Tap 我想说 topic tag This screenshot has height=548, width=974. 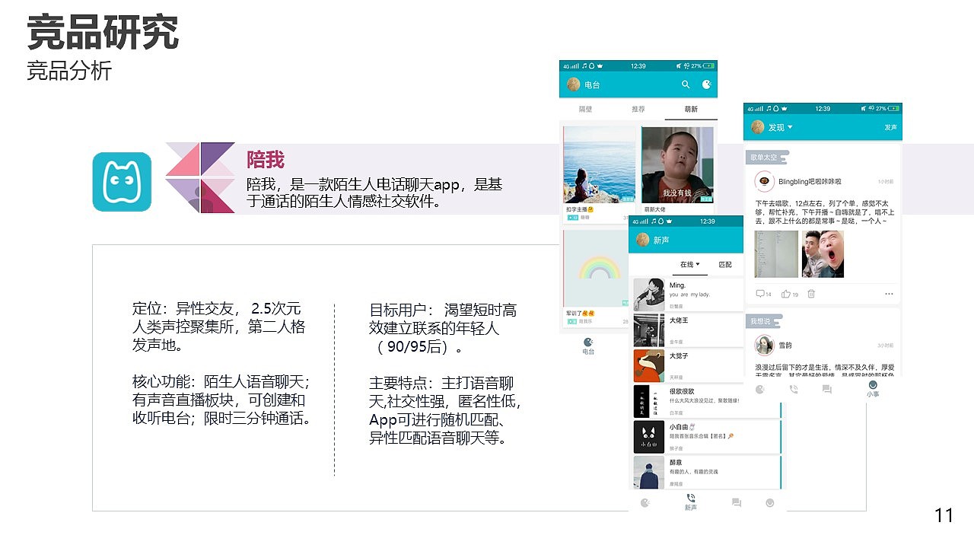[764, 321]
